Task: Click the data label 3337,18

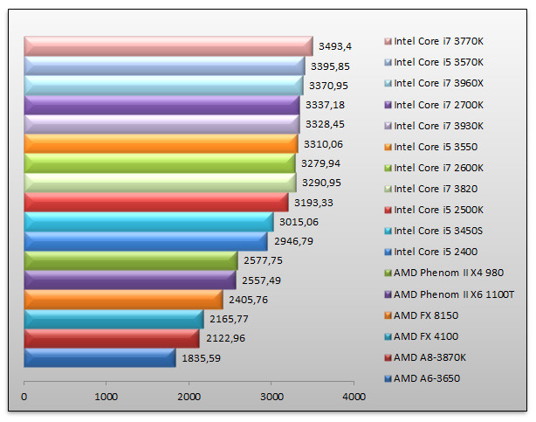Action: pos(325,105)
